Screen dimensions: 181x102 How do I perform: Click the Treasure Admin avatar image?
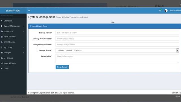click(166, 10)
